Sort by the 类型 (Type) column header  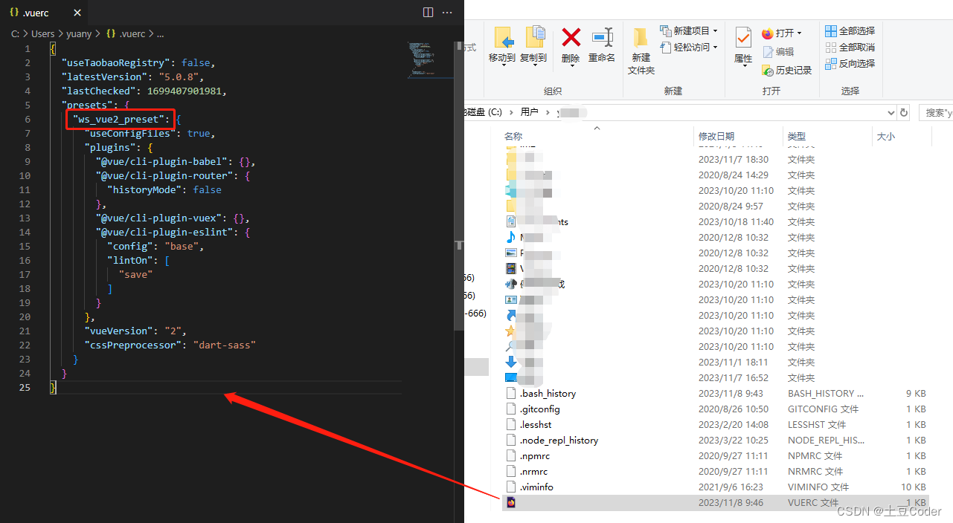pos(797,136)
